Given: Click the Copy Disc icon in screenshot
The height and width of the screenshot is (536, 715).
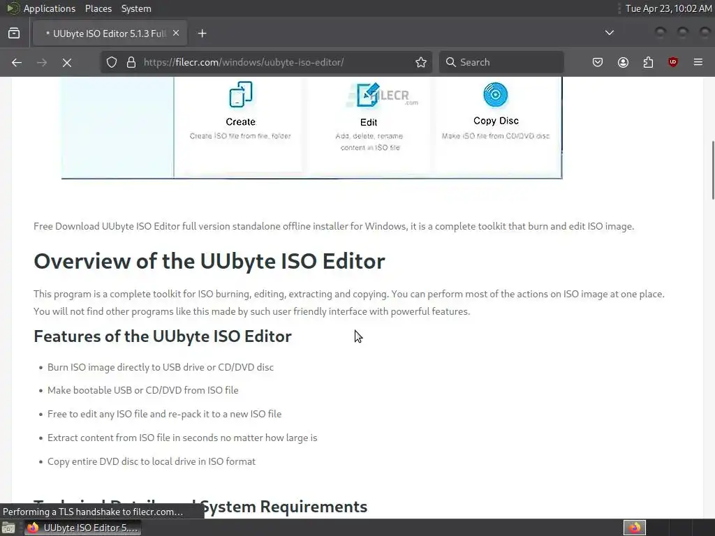Looking at the screenshot, I should pos(496,94).
